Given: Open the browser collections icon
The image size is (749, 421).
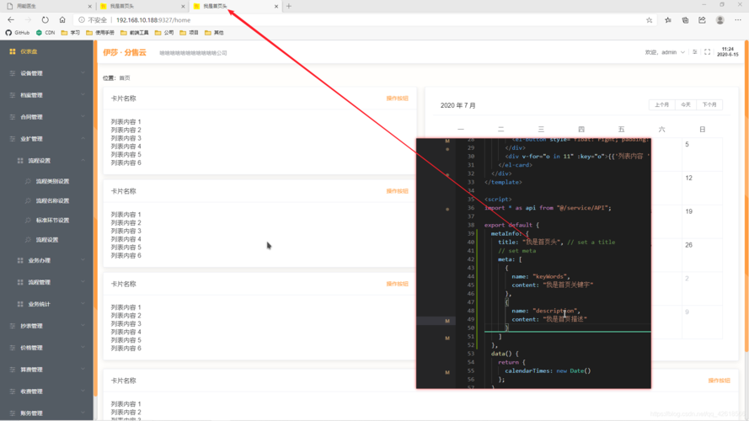Looking at the screenshot, I should (x=685, y=20).
